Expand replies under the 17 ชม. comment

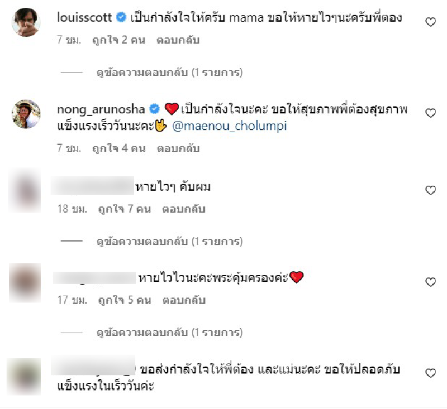[x=170, y=333]
